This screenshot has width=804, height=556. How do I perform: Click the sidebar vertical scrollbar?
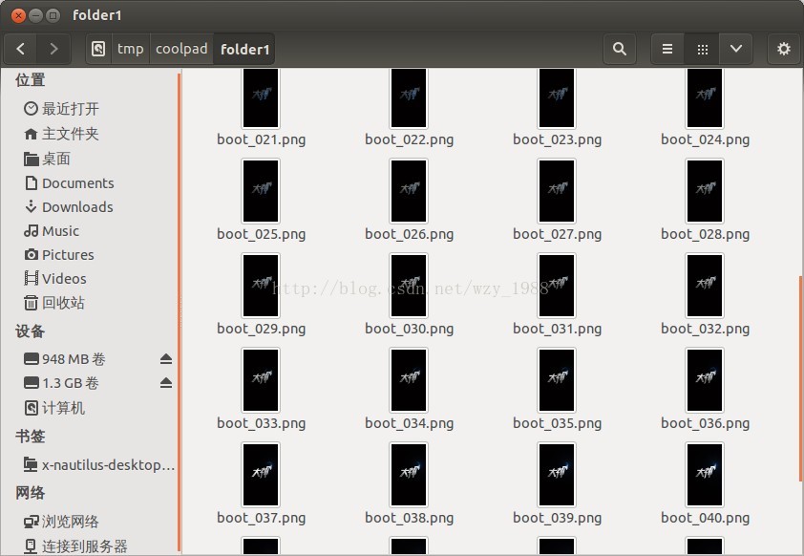(179, 311)
